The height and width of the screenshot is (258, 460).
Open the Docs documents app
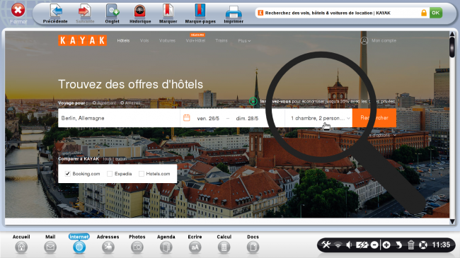coord(253,244)
